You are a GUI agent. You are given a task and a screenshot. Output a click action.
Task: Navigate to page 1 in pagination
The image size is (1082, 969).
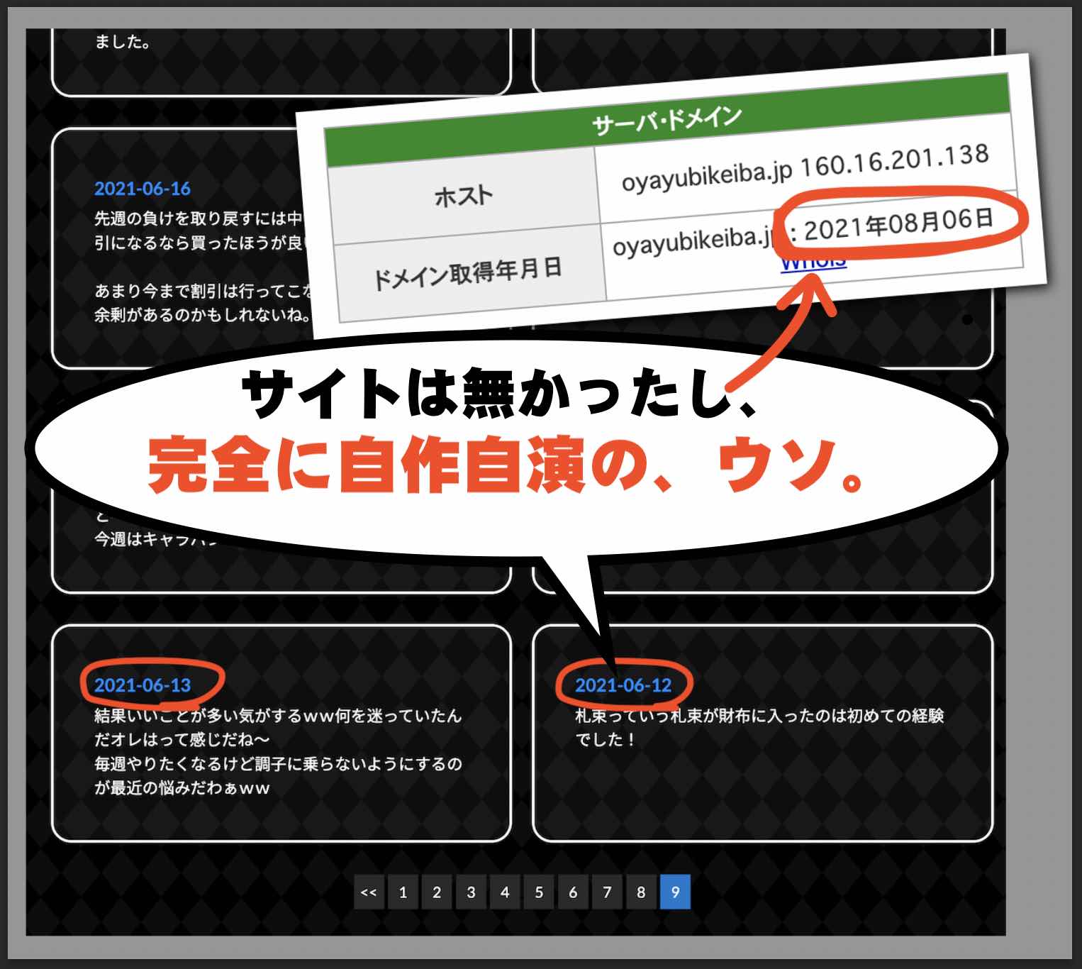click(x=403, y=894)
